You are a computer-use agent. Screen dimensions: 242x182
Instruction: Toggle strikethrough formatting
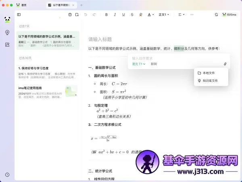click(132, 15)
